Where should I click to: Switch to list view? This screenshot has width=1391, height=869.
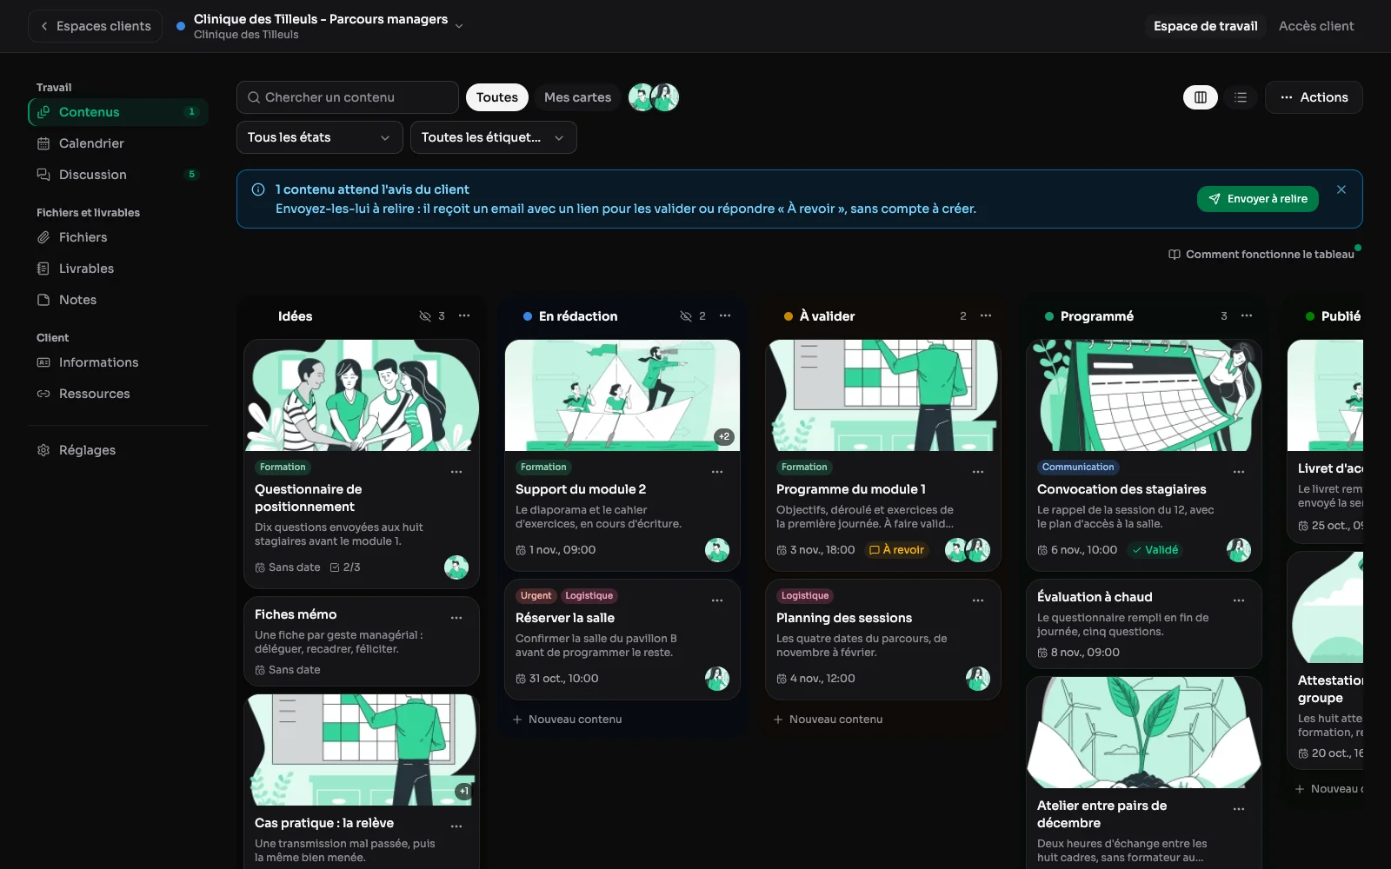(x=1241, y=97)
